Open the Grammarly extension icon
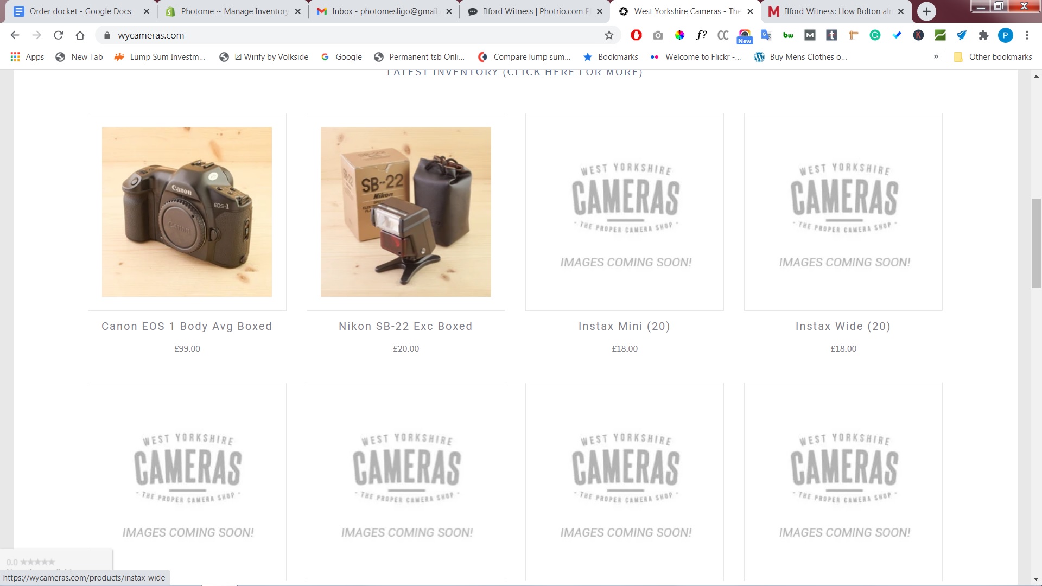Viewport: 1042px width, 586px height. [x=875, y=35]
